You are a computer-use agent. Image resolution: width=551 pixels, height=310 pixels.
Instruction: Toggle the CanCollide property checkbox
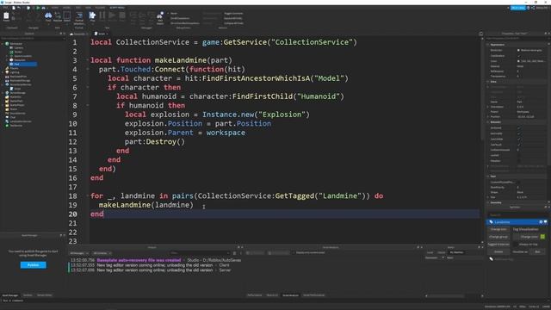click(518, 139)
